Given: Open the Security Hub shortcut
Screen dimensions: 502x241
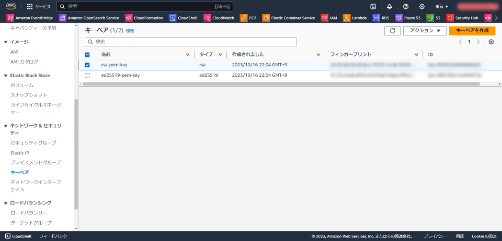Looking at the screenshot, I should pyautogui.click(x=462, y=18).
